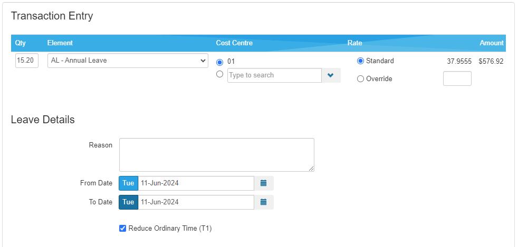Click the Element column header
The image size is (518, 247).
60,43
